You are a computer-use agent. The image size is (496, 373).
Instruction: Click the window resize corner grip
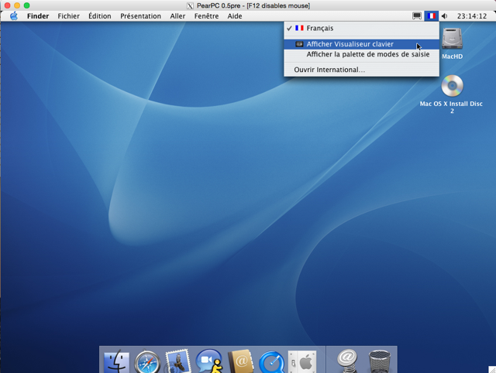[492, 369]
